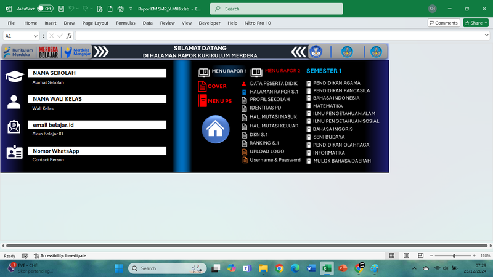Click the MENU RAPOR 2 book icon
This screenshot has width=493, height=277.
click(256, 73)
